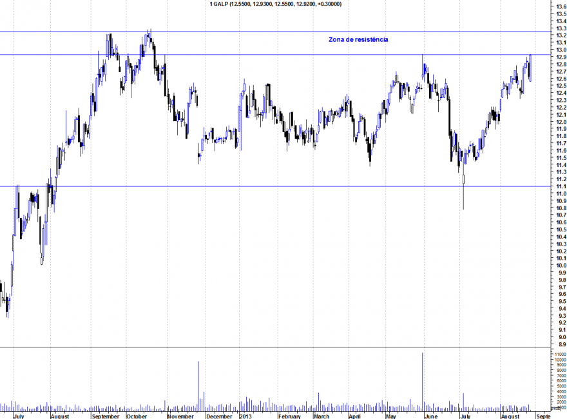Select the horizontal support line at 11.1
This screenshot has height=419, width=567.
coord(276,186)
